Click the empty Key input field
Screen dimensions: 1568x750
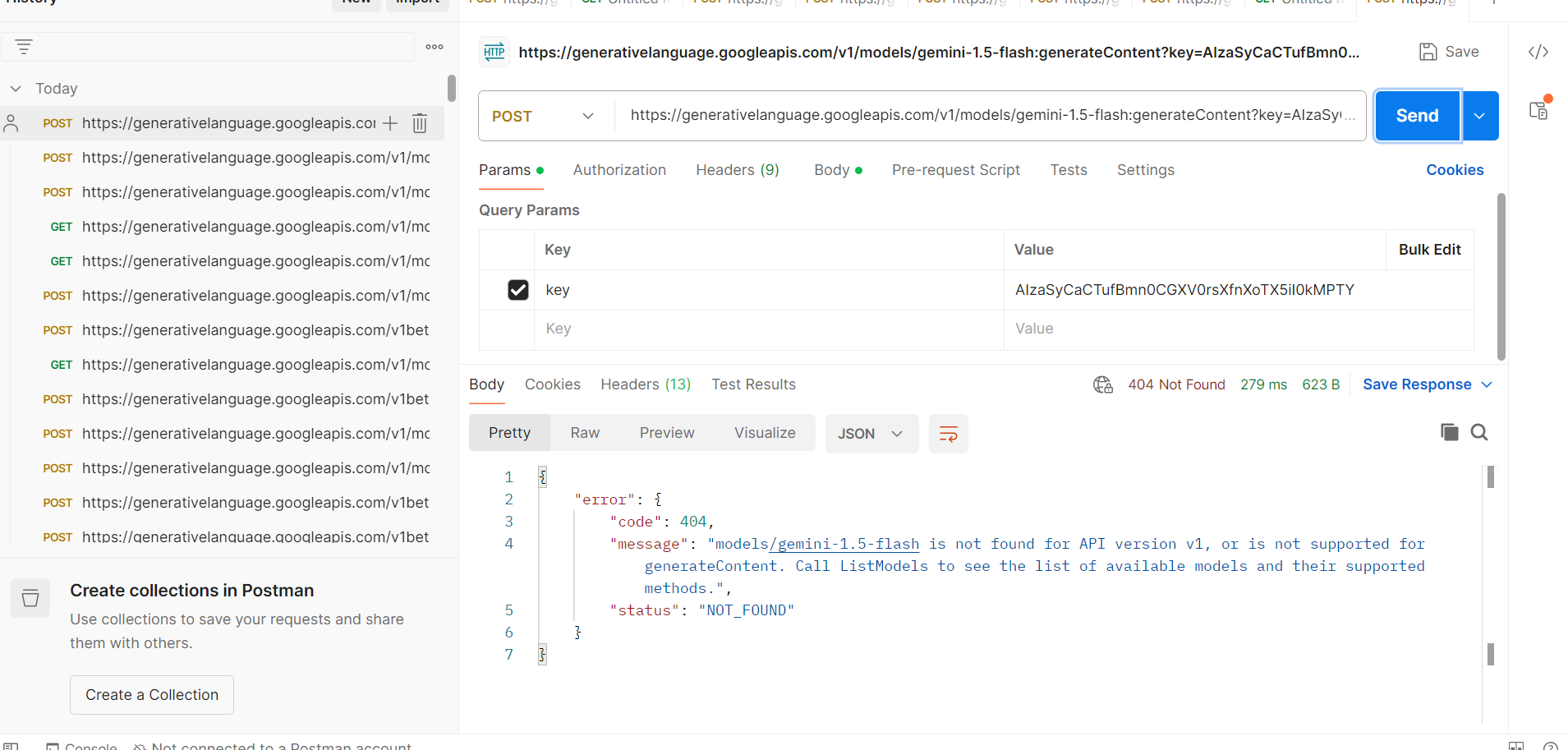768,329
